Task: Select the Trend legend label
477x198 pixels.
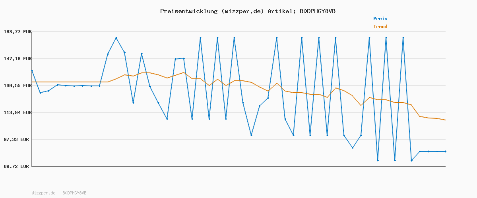Action: [380, 27]
